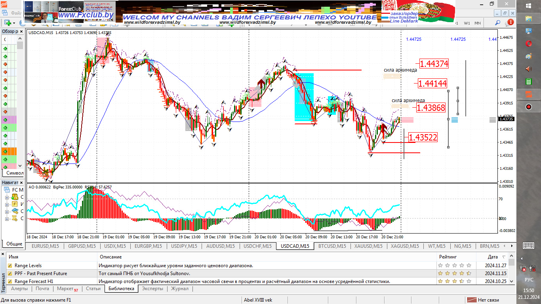Viewport: 541px width, 304px height.
Task: Open the Маркет terminal tab
Action: click(x=67, y=289)
